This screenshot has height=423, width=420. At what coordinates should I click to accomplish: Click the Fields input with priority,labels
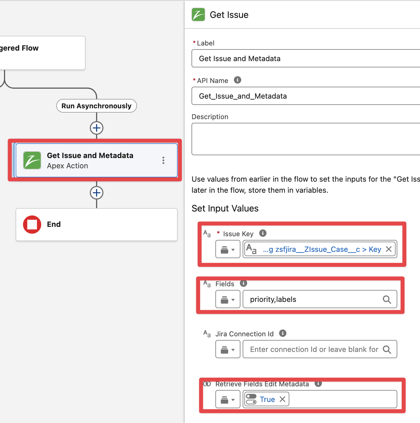click(x=320, y=299)
